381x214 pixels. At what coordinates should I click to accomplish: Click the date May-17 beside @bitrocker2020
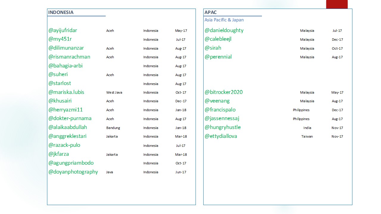pos(337,92)
